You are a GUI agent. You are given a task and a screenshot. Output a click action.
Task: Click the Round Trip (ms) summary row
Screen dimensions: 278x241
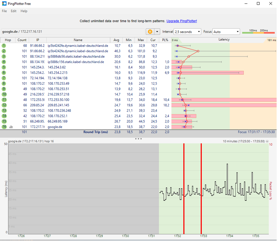click(96, 132)
